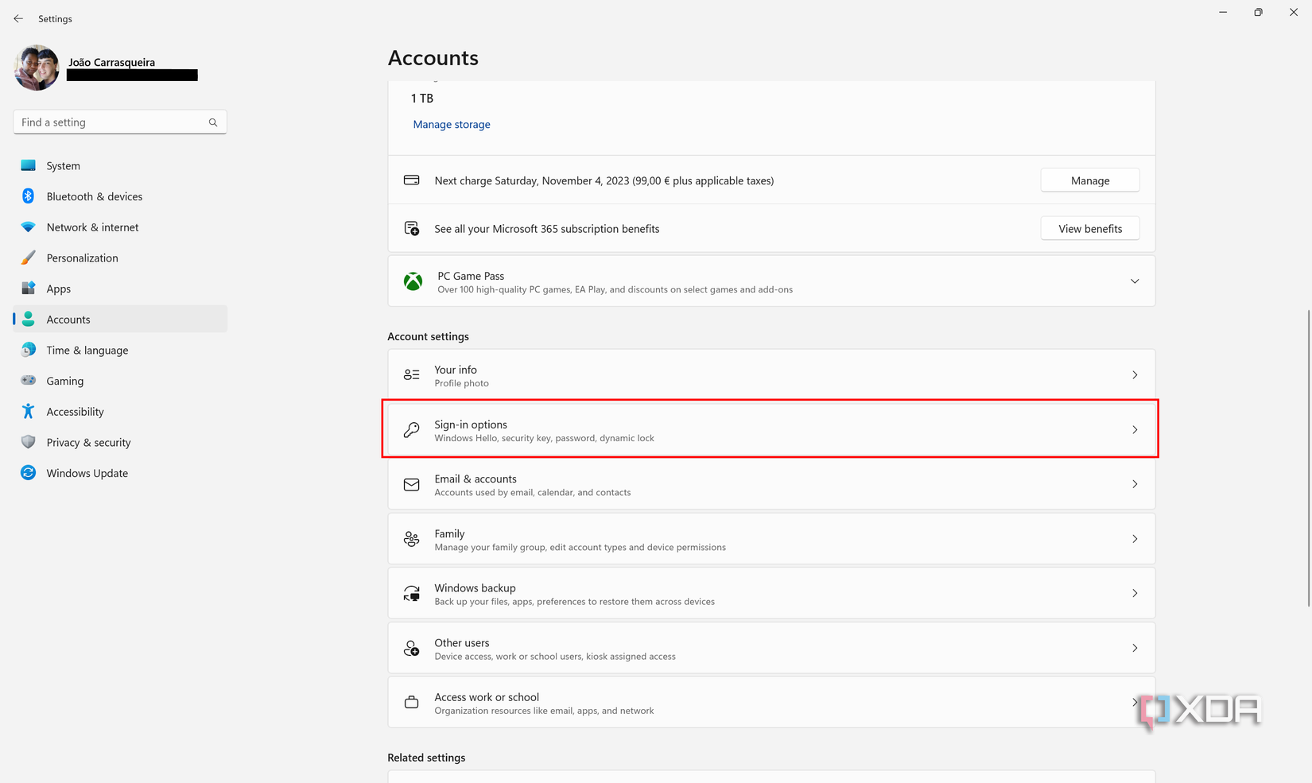The image size is (1312, 783).
Task: Open Privacy & security label
Action: 88,443
